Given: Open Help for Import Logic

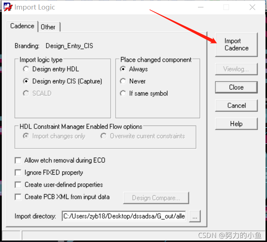Looking at the screenshot, I should pos(236,124).
